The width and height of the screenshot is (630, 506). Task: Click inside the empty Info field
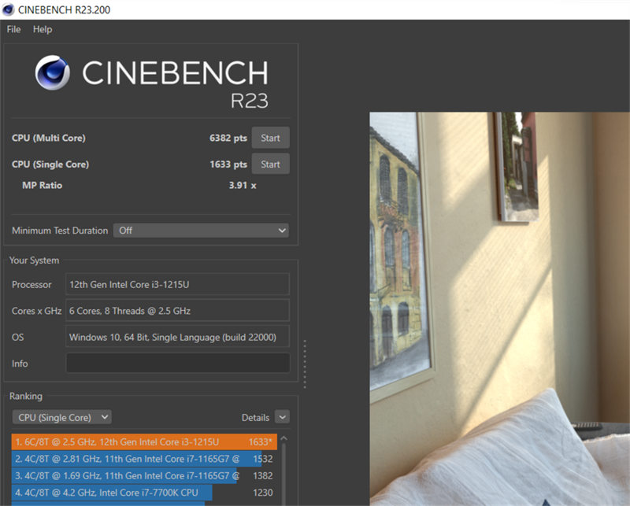pos(177,363)
